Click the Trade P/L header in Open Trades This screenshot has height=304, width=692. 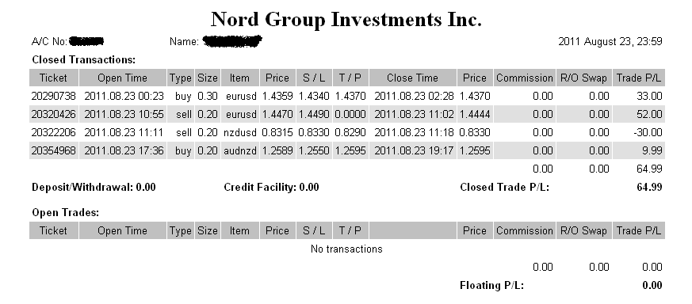[x=639, y=231]
